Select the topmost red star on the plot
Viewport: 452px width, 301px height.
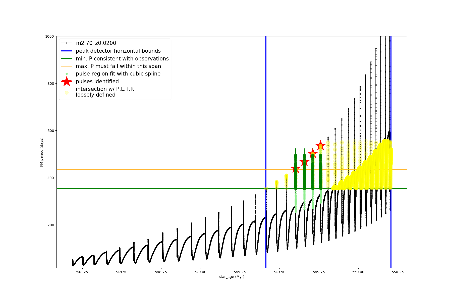click(320, 145)
